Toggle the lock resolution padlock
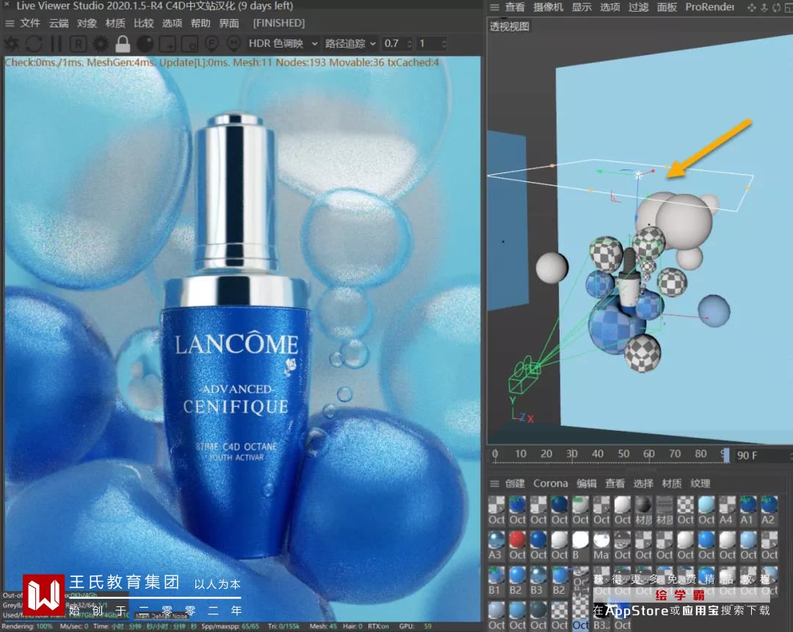 pyautogui.click(x=123, y=44)
